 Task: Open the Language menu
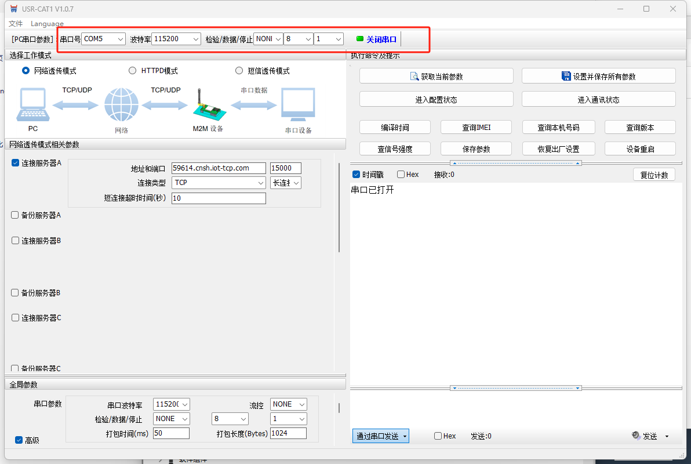coord(47,24)
